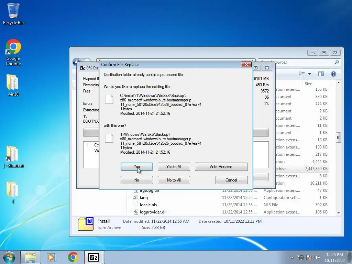The width and height of the screenshot is (352, 264).
Task: Click the network tray icon
Action: coord(300,257)
